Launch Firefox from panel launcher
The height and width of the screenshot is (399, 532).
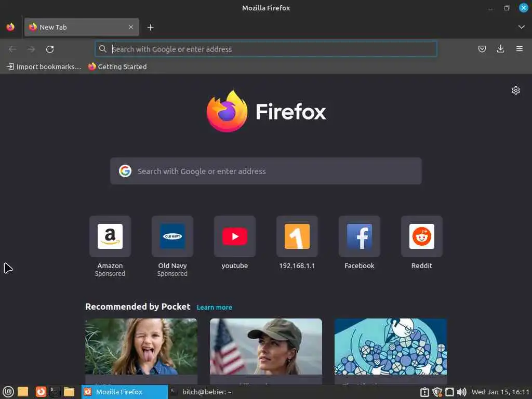[41, 392]
